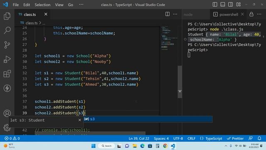The width and height of the screenshot is (266, 150).
Task: Open the terminal panel More Actions ellipsis
Action: [259, 14]
